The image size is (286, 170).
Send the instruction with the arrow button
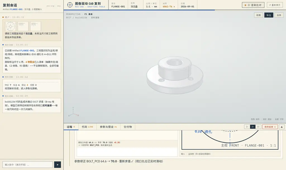(58, 164)
